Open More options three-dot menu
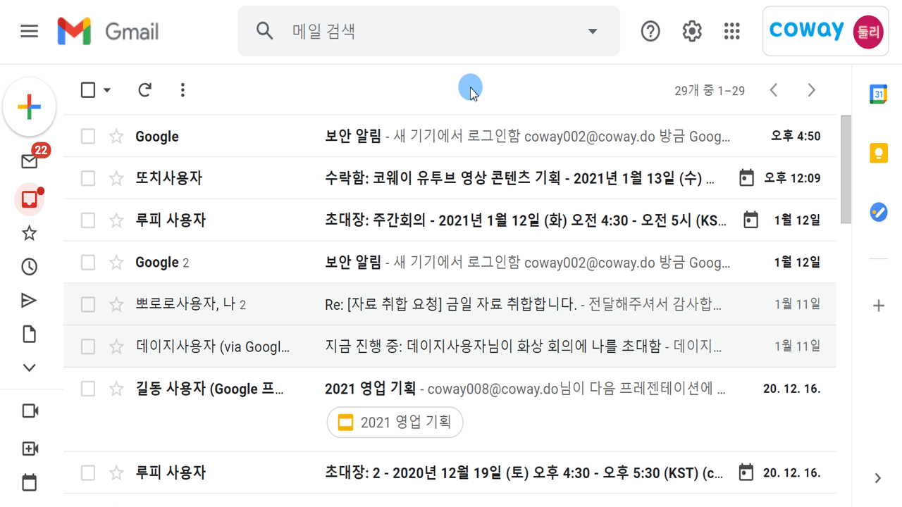902x507 pixels. [x=183, y=90]
